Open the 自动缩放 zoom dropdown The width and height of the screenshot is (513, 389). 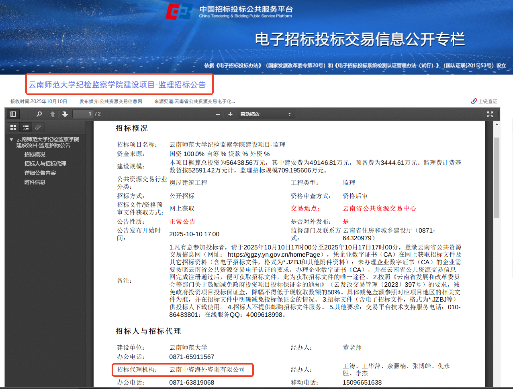266,114
